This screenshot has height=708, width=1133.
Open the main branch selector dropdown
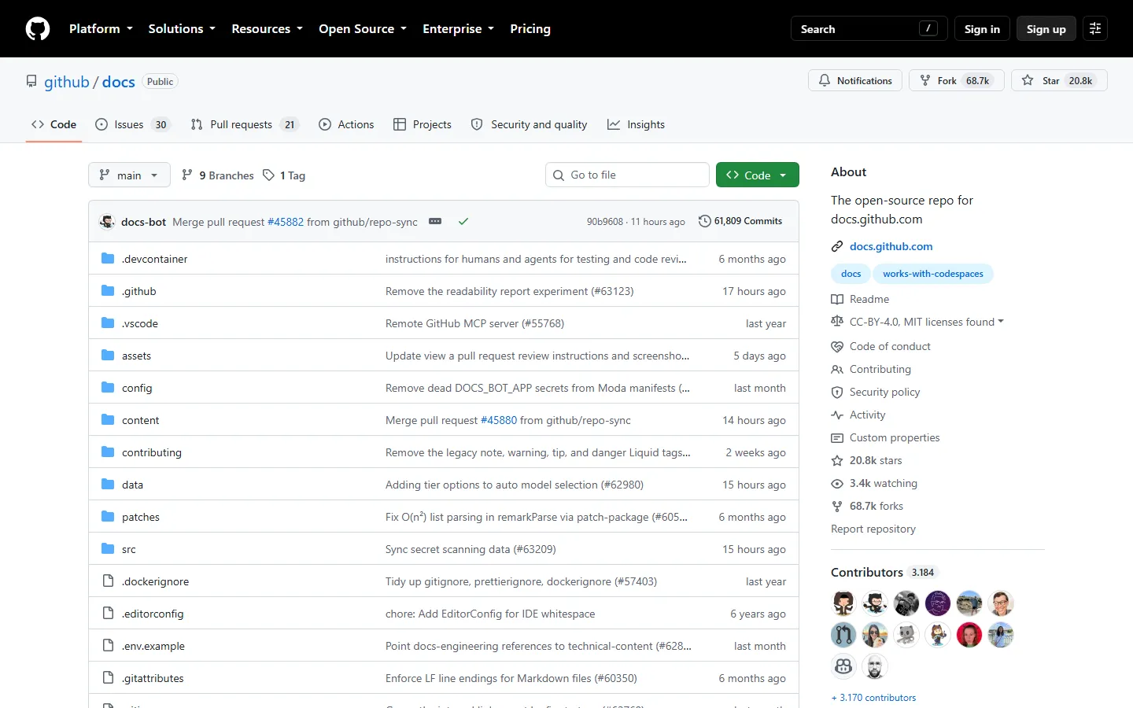click(x=129, y=175)
